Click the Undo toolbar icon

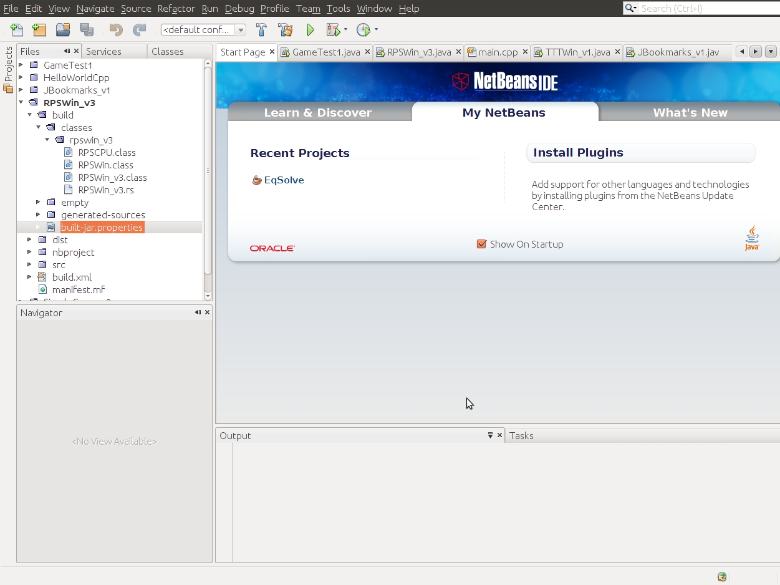coord(116,30)
